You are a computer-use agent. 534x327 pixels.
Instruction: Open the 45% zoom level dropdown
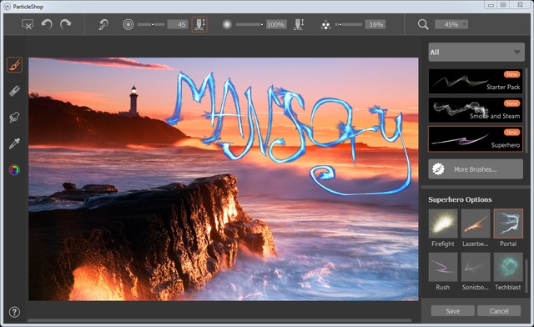click(451, 24)
